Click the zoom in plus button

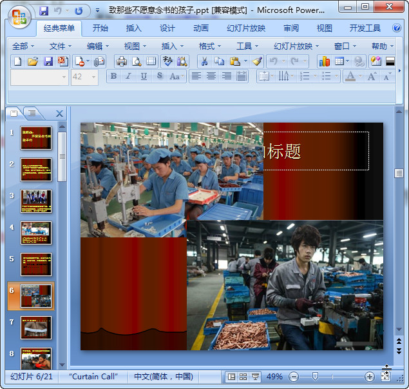[369, 377]
